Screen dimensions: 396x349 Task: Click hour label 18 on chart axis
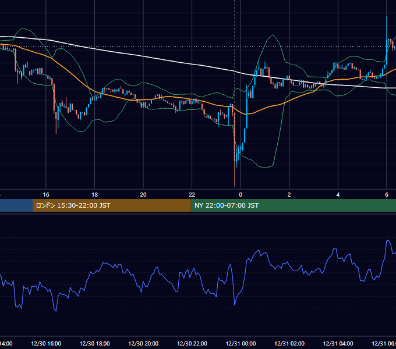(95, 195)
